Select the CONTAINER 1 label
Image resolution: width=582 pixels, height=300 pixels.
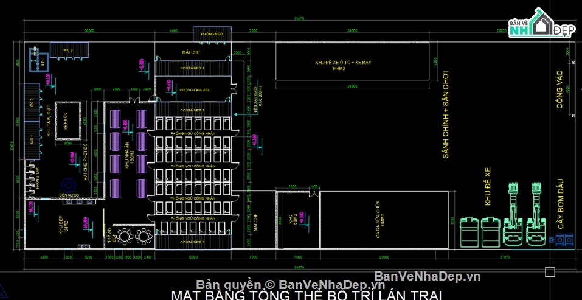(x=192, y=68)
